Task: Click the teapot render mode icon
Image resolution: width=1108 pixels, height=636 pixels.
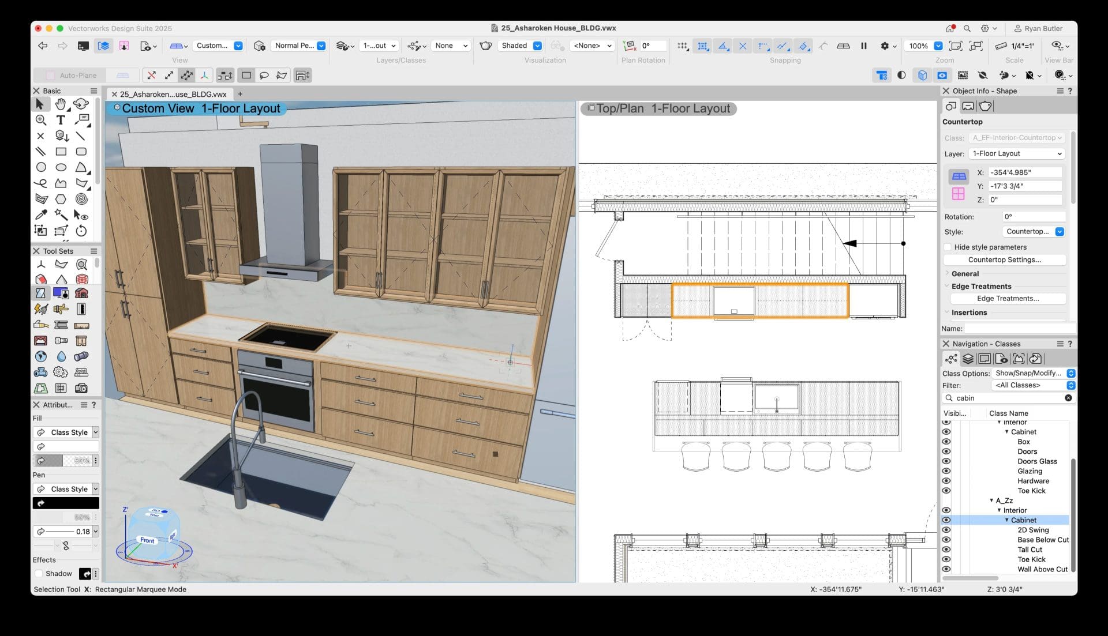Action: point(486,46)
